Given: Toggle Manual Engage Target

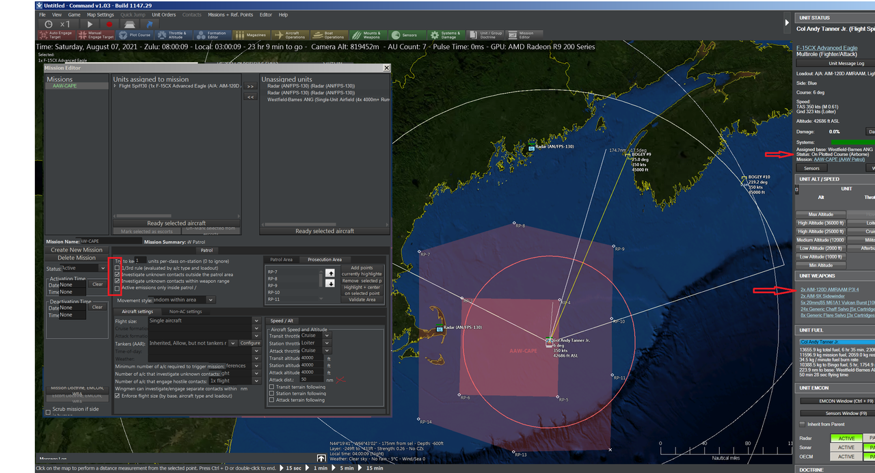Looking at the screenshot, I should pos(94,34).
